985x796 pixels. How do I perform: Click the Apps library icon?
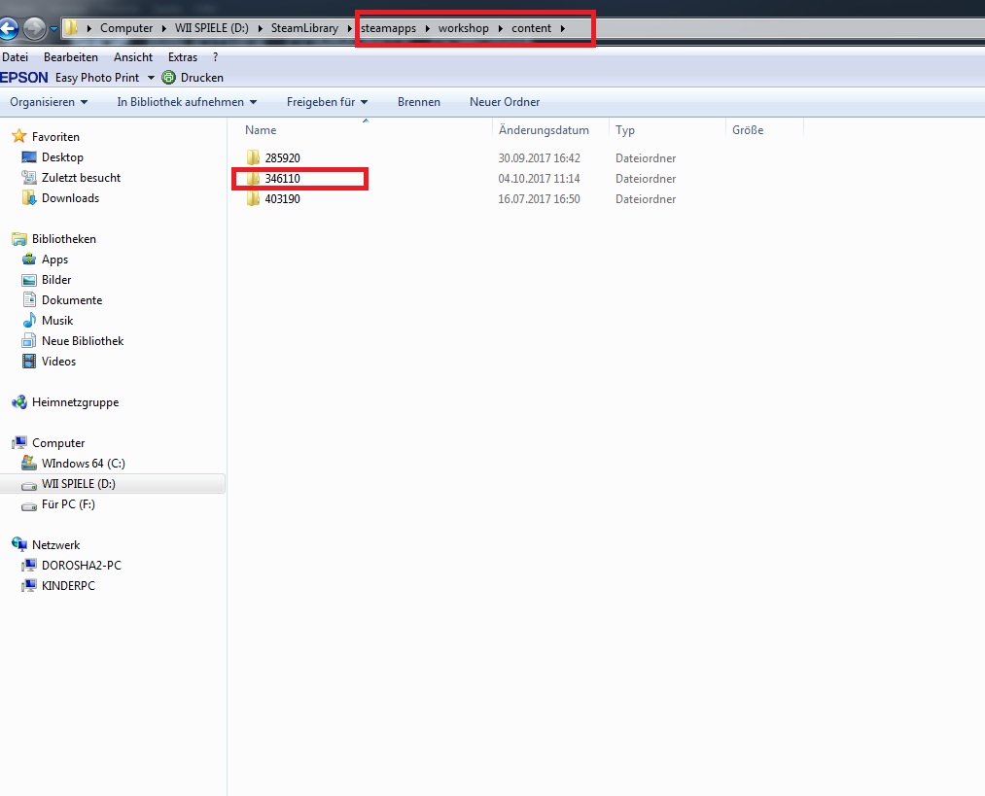(29, 260)
